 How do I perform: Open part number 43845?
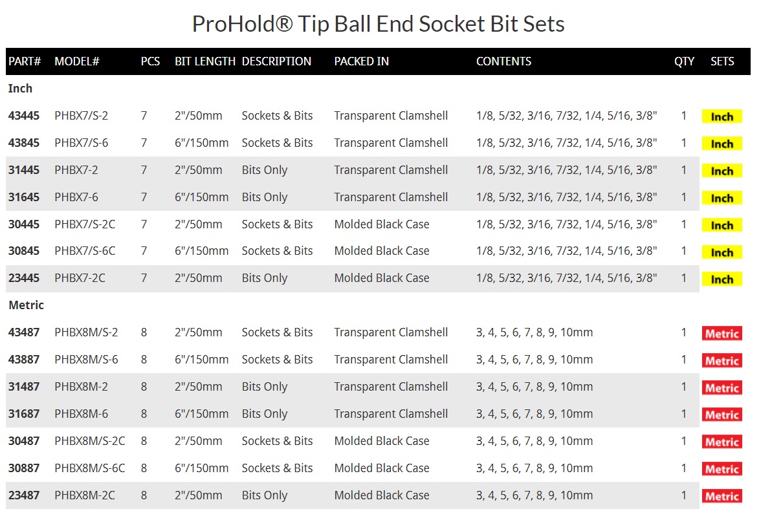click(x=24, y=143)
